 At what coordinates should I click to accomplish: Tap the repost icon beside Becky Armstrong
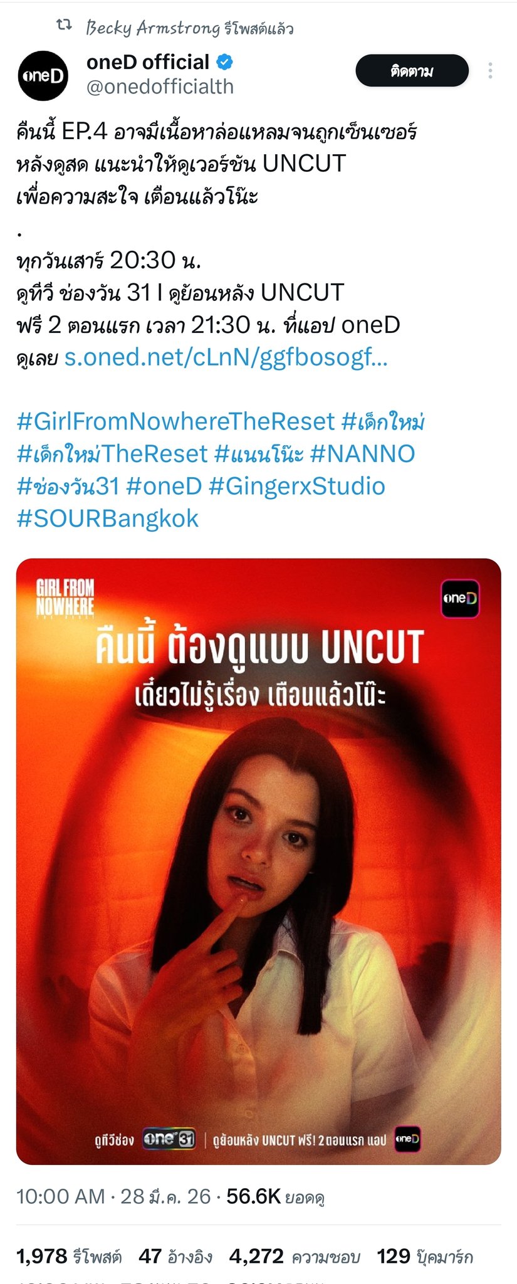(64, 26)
